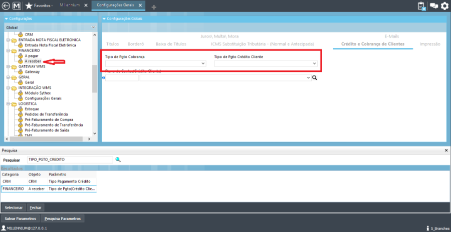Click the Fechar button
451x232 pixels.
tap(36, 207)
